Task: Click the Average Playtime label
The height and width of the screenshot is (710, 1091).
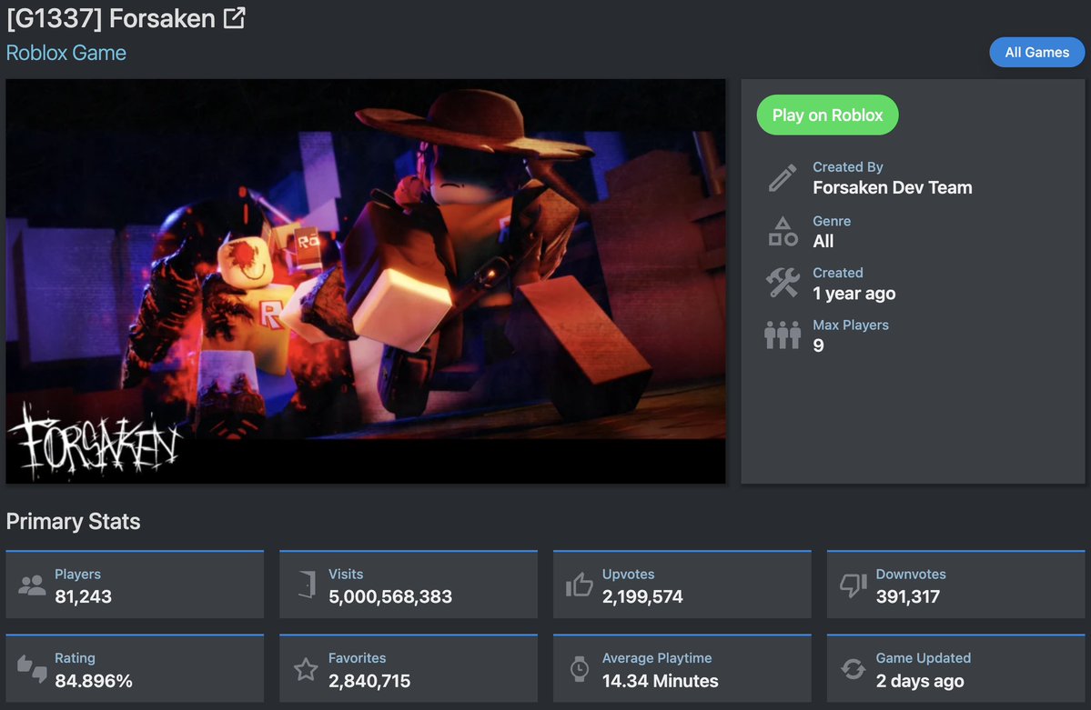Action: (x=657, y=658)
